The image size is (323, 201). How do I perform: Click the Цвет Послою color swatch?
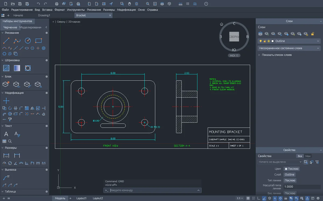pyautogui.click(x=292, y=169)
